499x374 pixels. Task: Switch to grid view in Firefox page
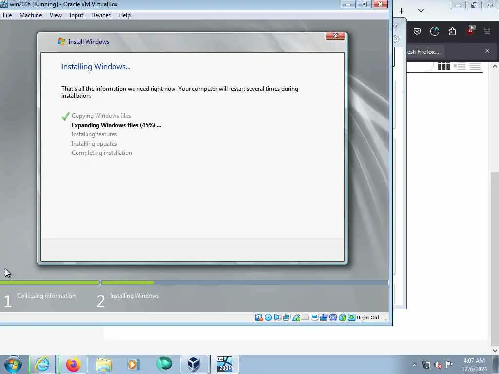pyautogui.click(x=443, y=66)
